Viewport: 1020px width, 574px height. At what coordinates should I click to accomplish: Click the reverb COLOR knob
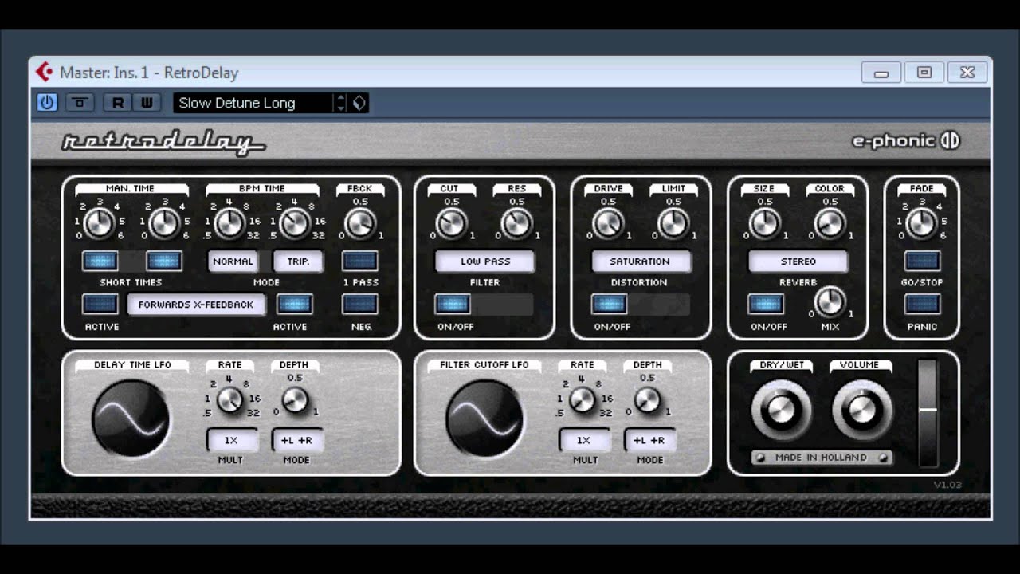click(830, 224)
